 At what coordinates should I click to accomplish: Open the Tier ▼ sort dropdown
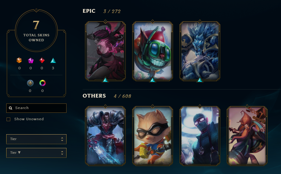coord(36,153)
